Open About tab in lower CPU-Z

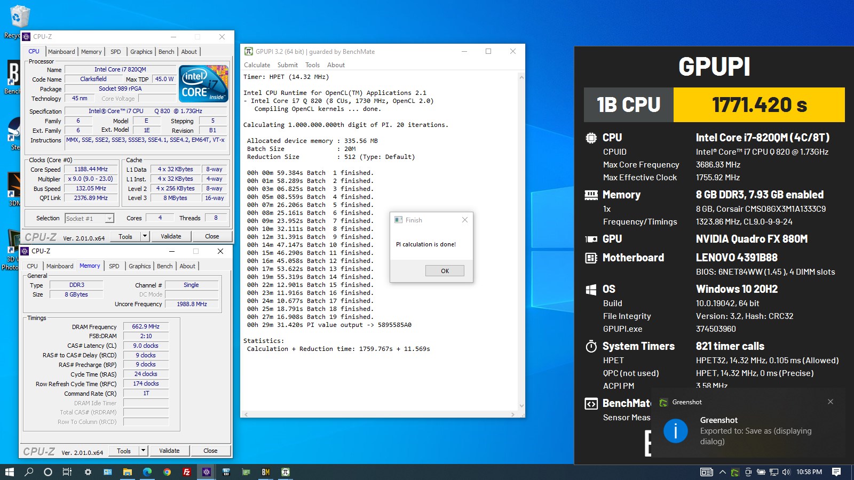187,266
